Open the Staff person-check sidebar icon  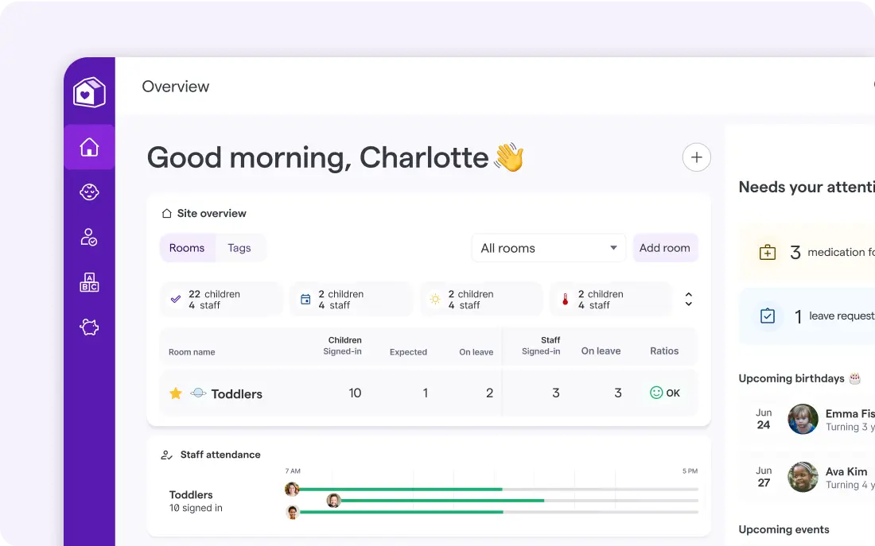(x=89, y=237)
